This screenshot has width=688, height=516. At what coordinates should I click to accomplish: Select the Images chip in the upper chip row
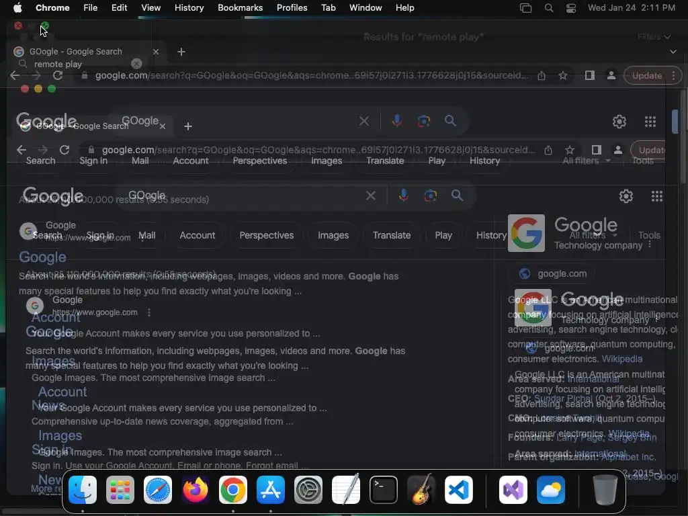click(327, 161)
